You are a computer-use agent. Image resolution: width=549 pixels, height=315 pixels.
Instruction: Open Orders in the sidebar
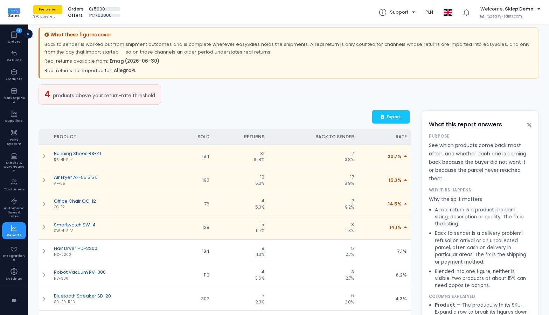(14, 37)
